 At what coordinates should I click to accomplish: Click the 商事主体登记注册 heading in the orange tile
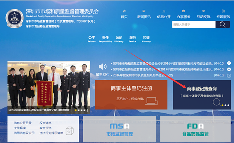coord(131,88)
